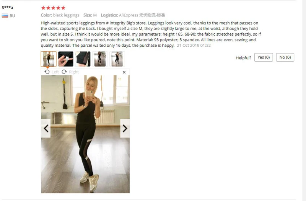Viewport: 306px width, 201px height.
Task: Go to the previous review photo
Action: click(46, 128)
